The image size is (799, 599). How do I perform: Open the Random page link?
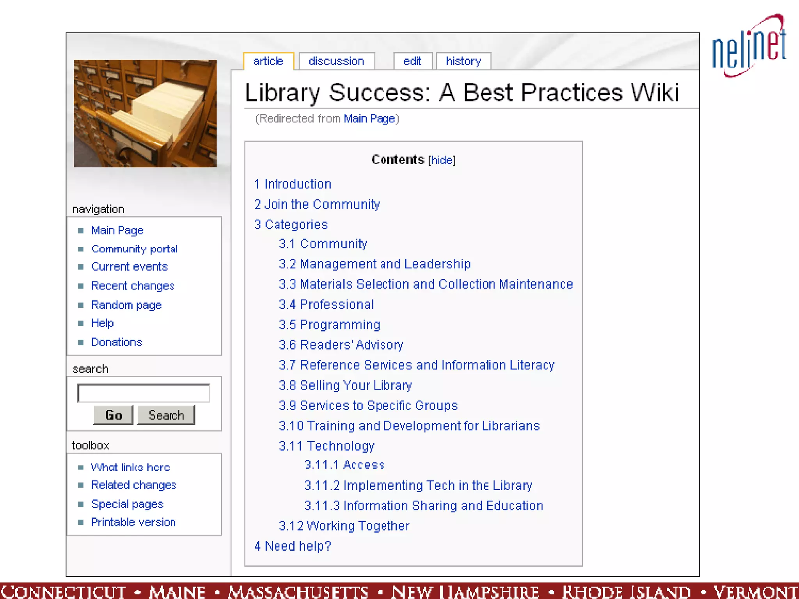[126, 305]
